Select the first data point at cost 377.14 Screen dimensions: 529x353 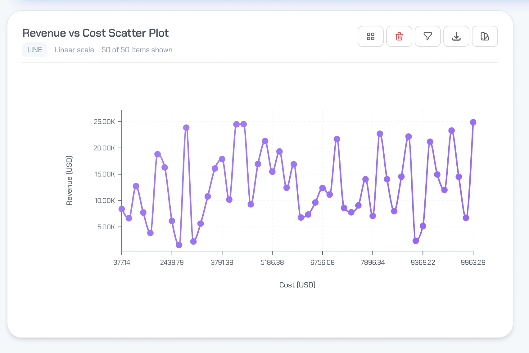[122, 209]
